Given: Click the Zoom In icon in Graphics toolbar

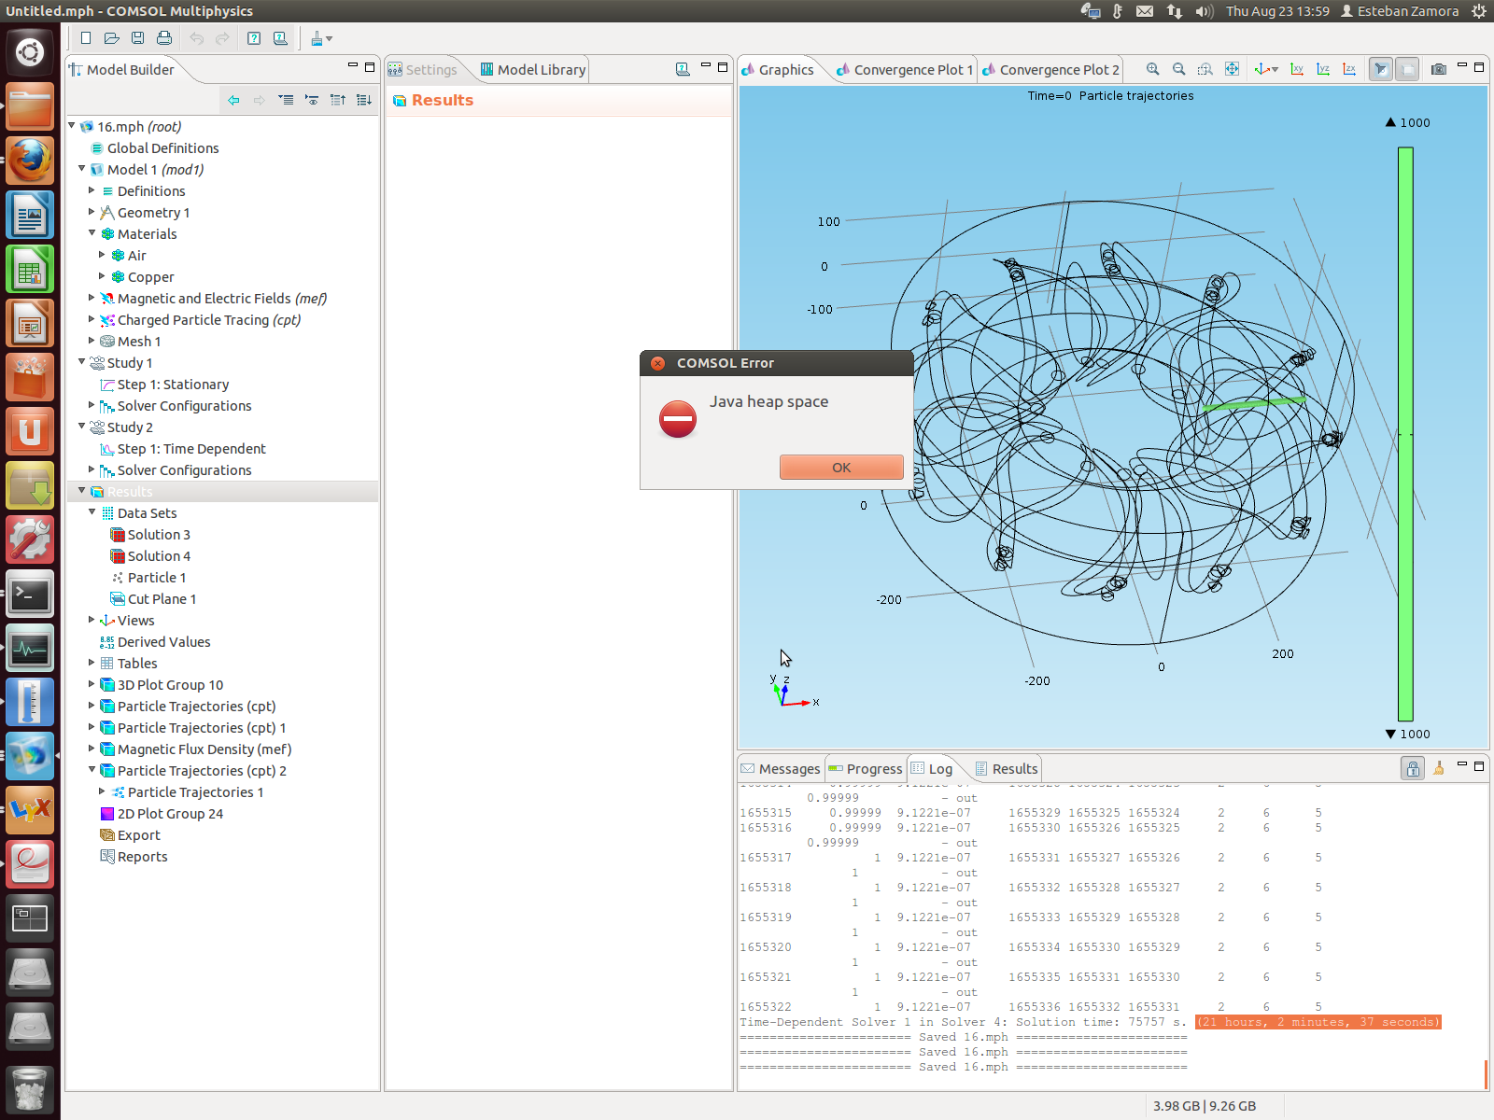Looking at the screenshot, I should pos(1153,69).
